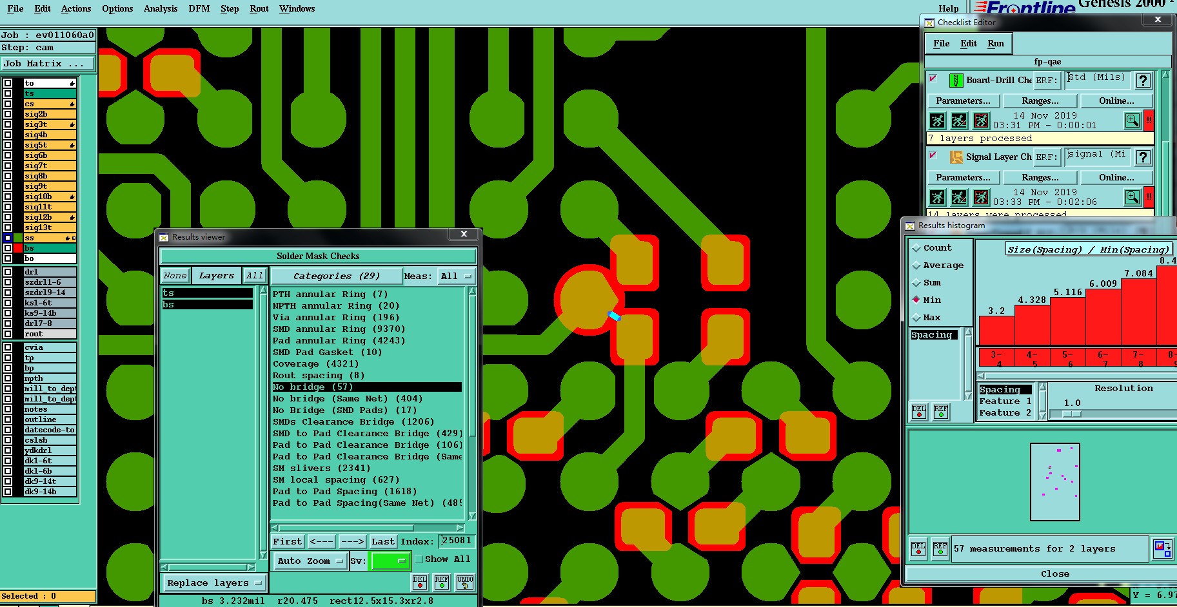The image size is (1177, 607).
Task: Open the Replace layers dropdown
Action: (x=214, y=583)
